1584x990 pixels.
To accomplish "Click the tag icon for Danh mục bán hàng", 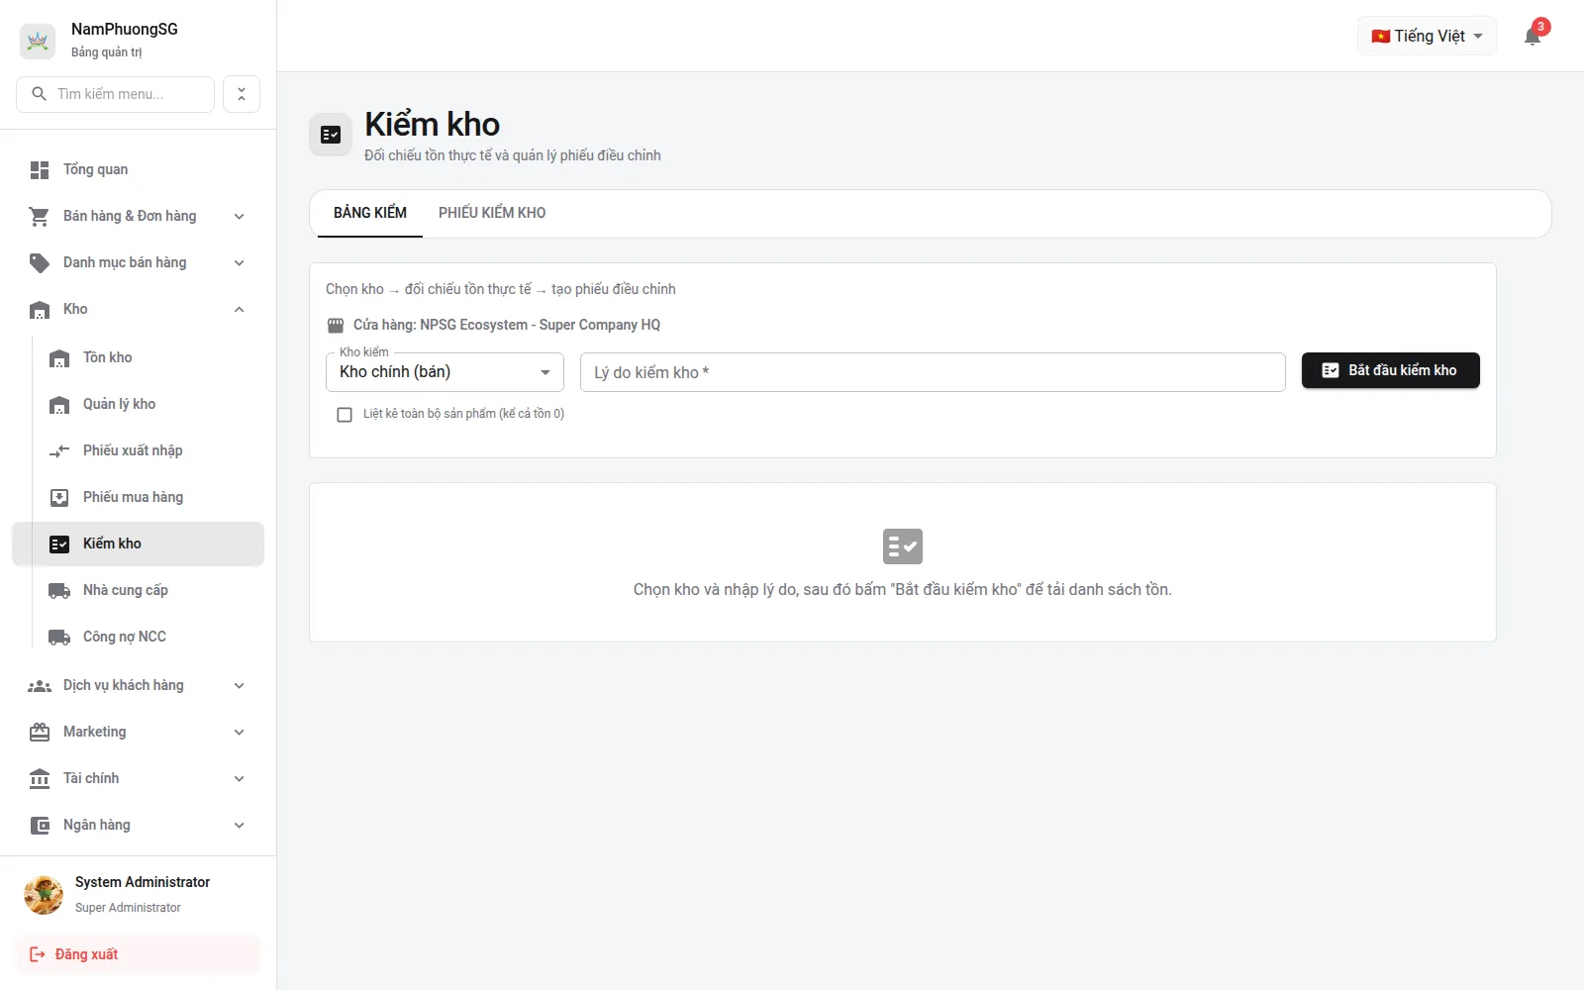I will [x=40, y=263].
